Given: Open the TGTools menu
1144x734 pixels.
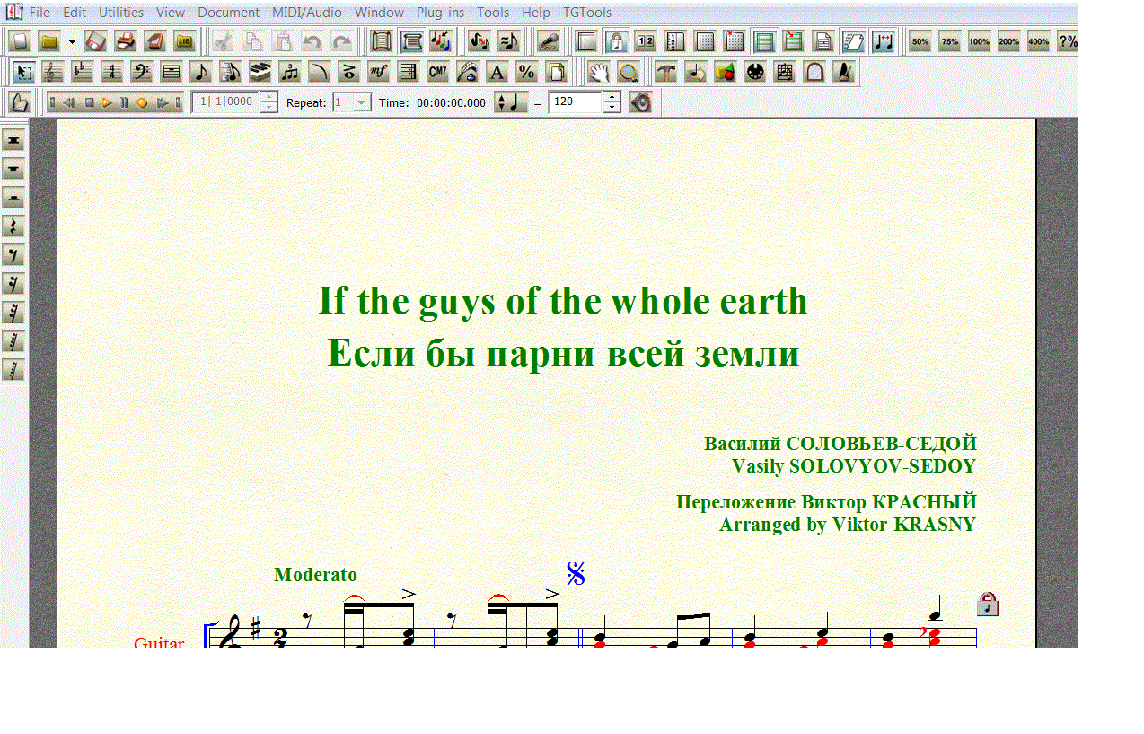Looking at the screenshot, I should tap(587, 13).
